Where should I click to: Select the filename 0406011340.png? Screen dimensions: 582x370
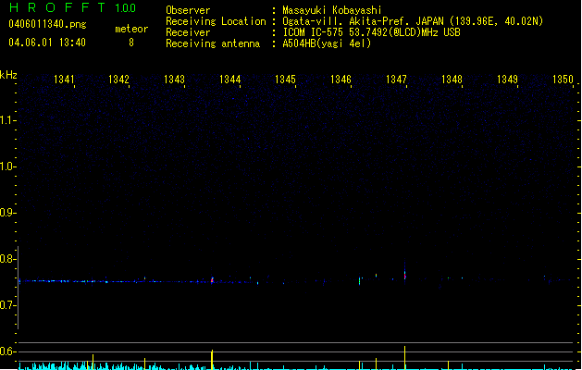[47, 24]
